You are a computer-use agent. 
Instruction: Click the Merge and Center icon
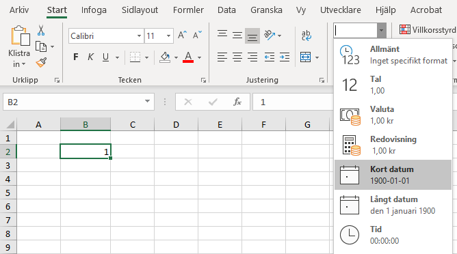[x=305, y=57]
